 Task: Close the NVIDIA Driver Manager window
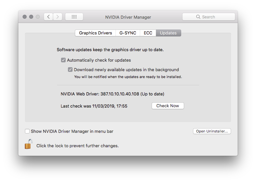click(25, 17)
